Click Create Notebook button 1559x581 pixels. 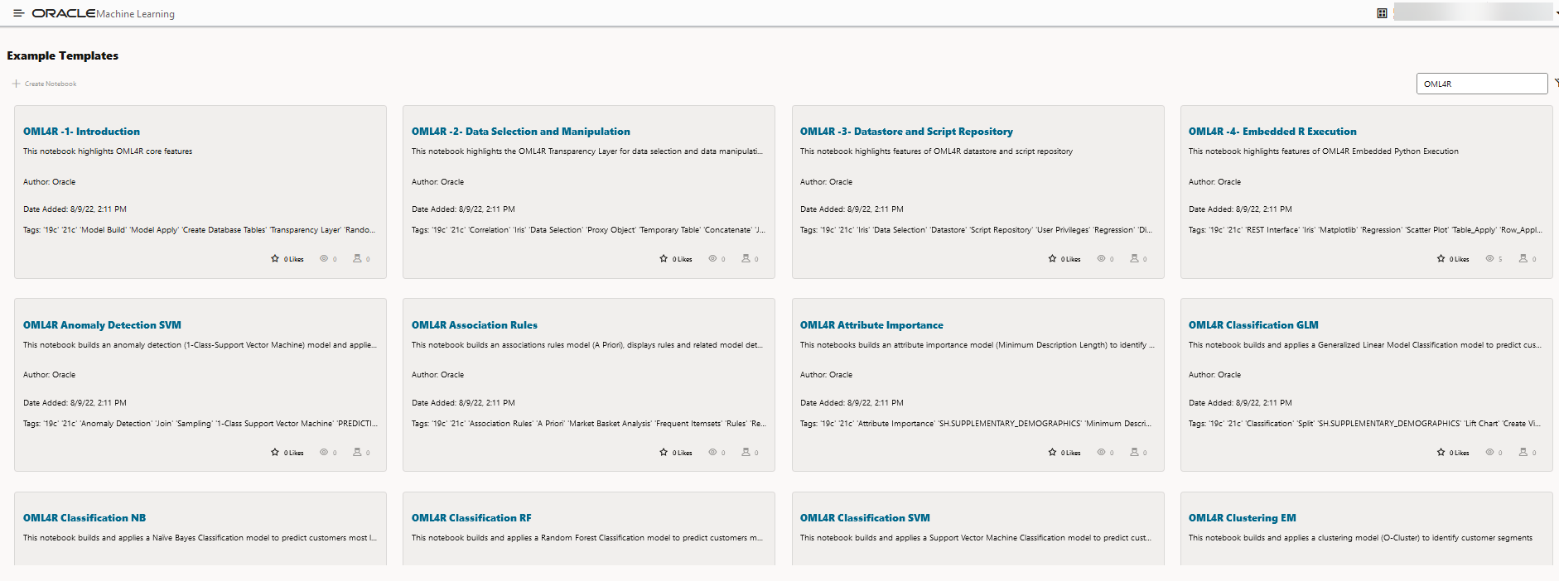pos(45,84)
